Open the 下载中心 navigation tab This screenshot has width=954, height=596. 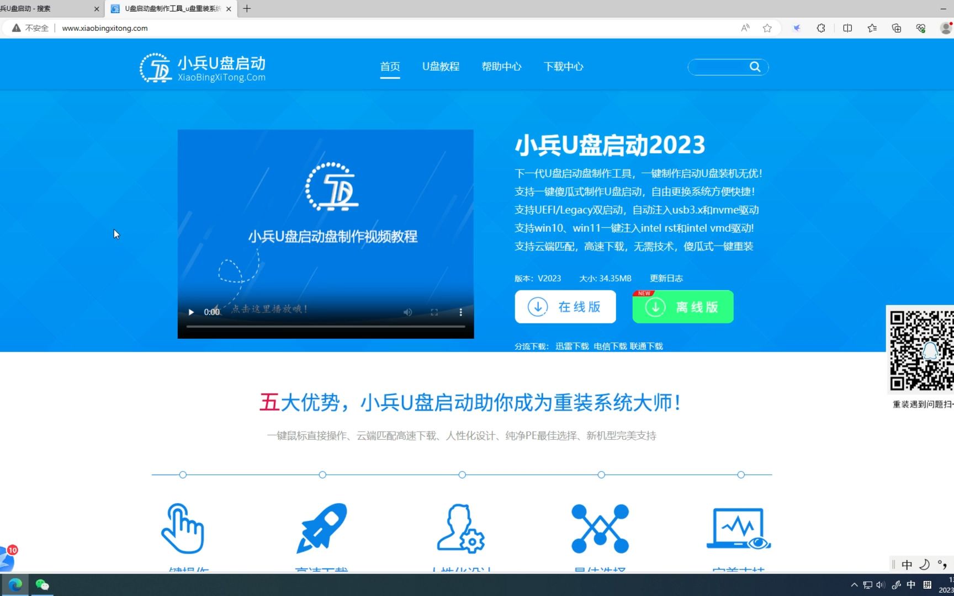pos(563,67)
